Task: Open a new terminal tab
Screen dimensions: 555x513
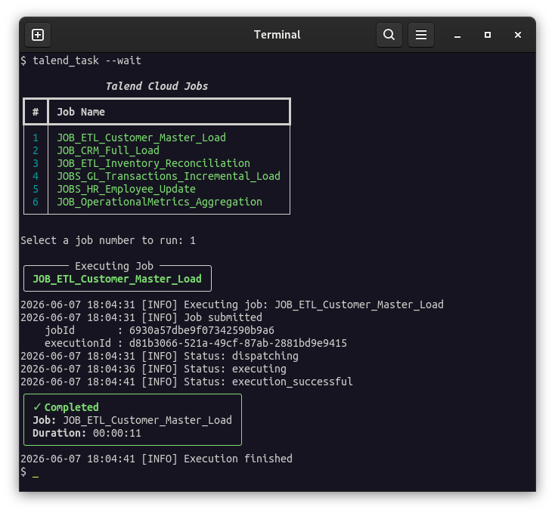Action: click(x=38, y=35)
